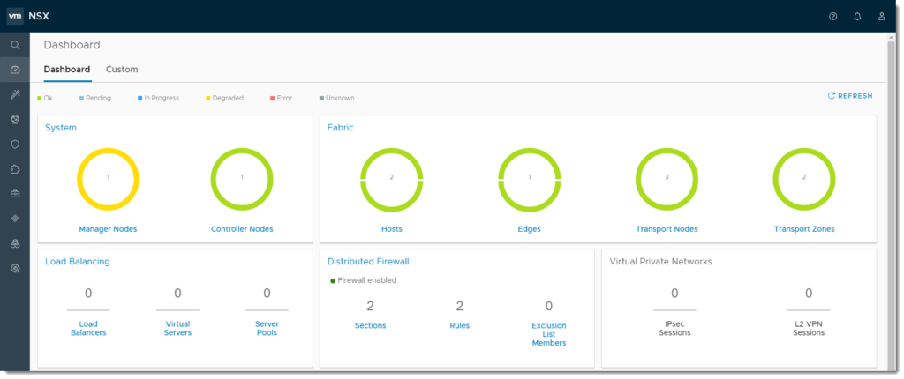Image resolution: width=904 pixels, height=379 pixels.
Task: Open the help question mark icon
Action: [832, 16]
